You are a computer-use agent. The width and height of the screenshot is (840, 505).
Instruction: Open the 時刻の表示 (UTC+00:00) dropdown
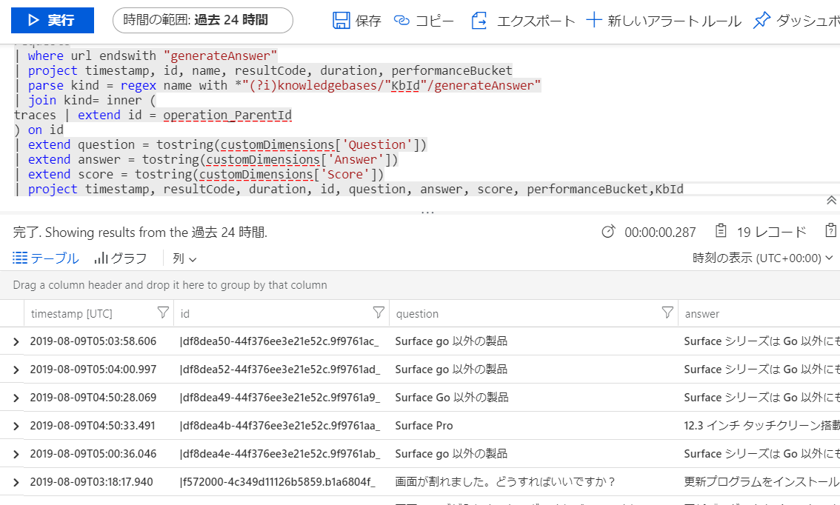(763, 258)
